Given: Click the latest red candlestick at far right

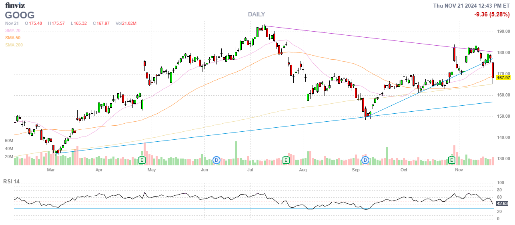Looking at the screenshot, I should click(x=493, y=72).
